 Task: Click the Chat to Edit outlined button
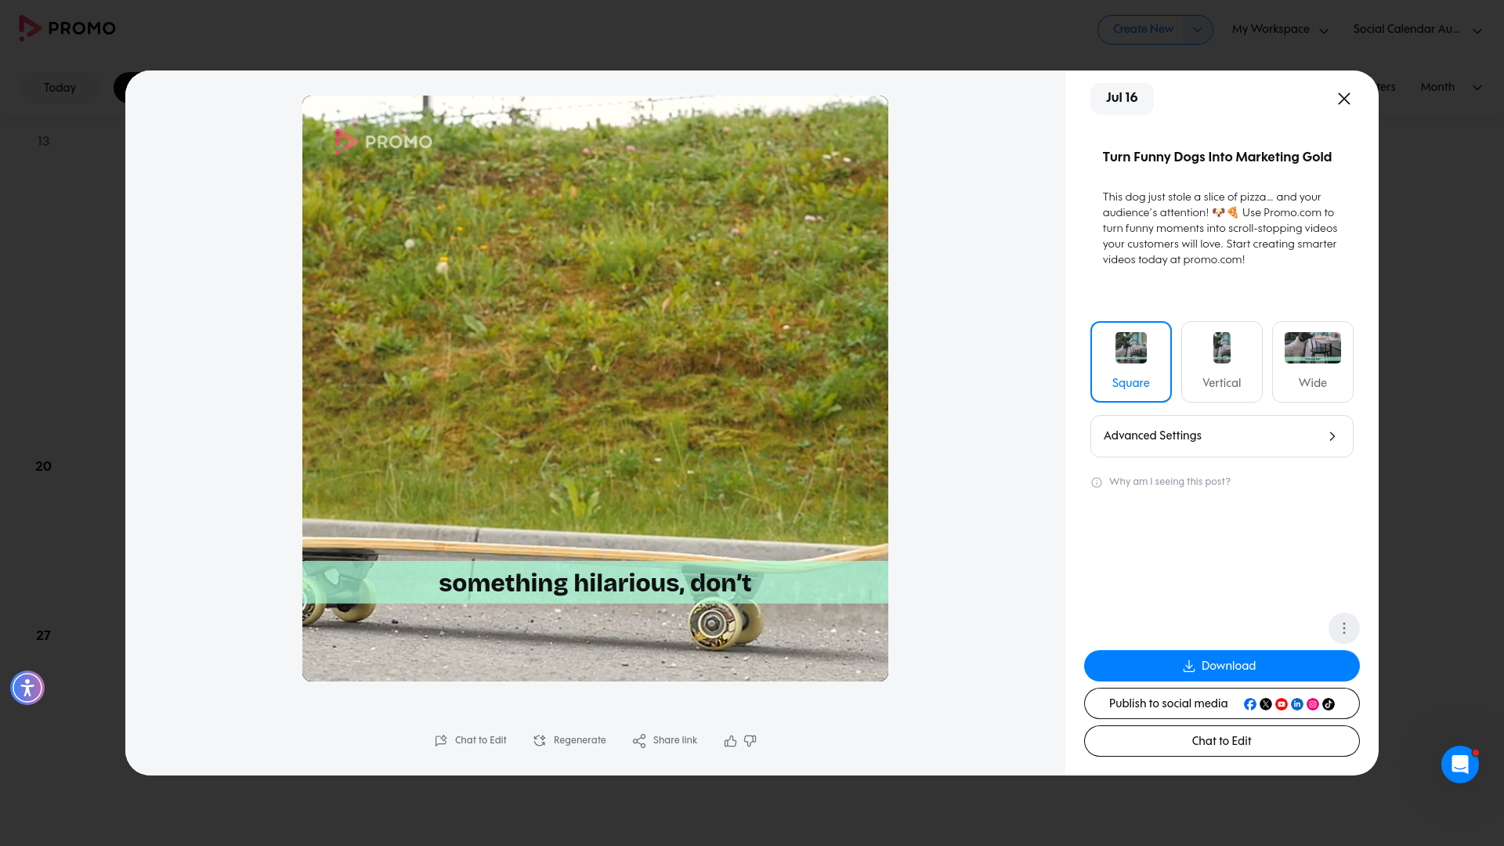tap(1222, 741)
